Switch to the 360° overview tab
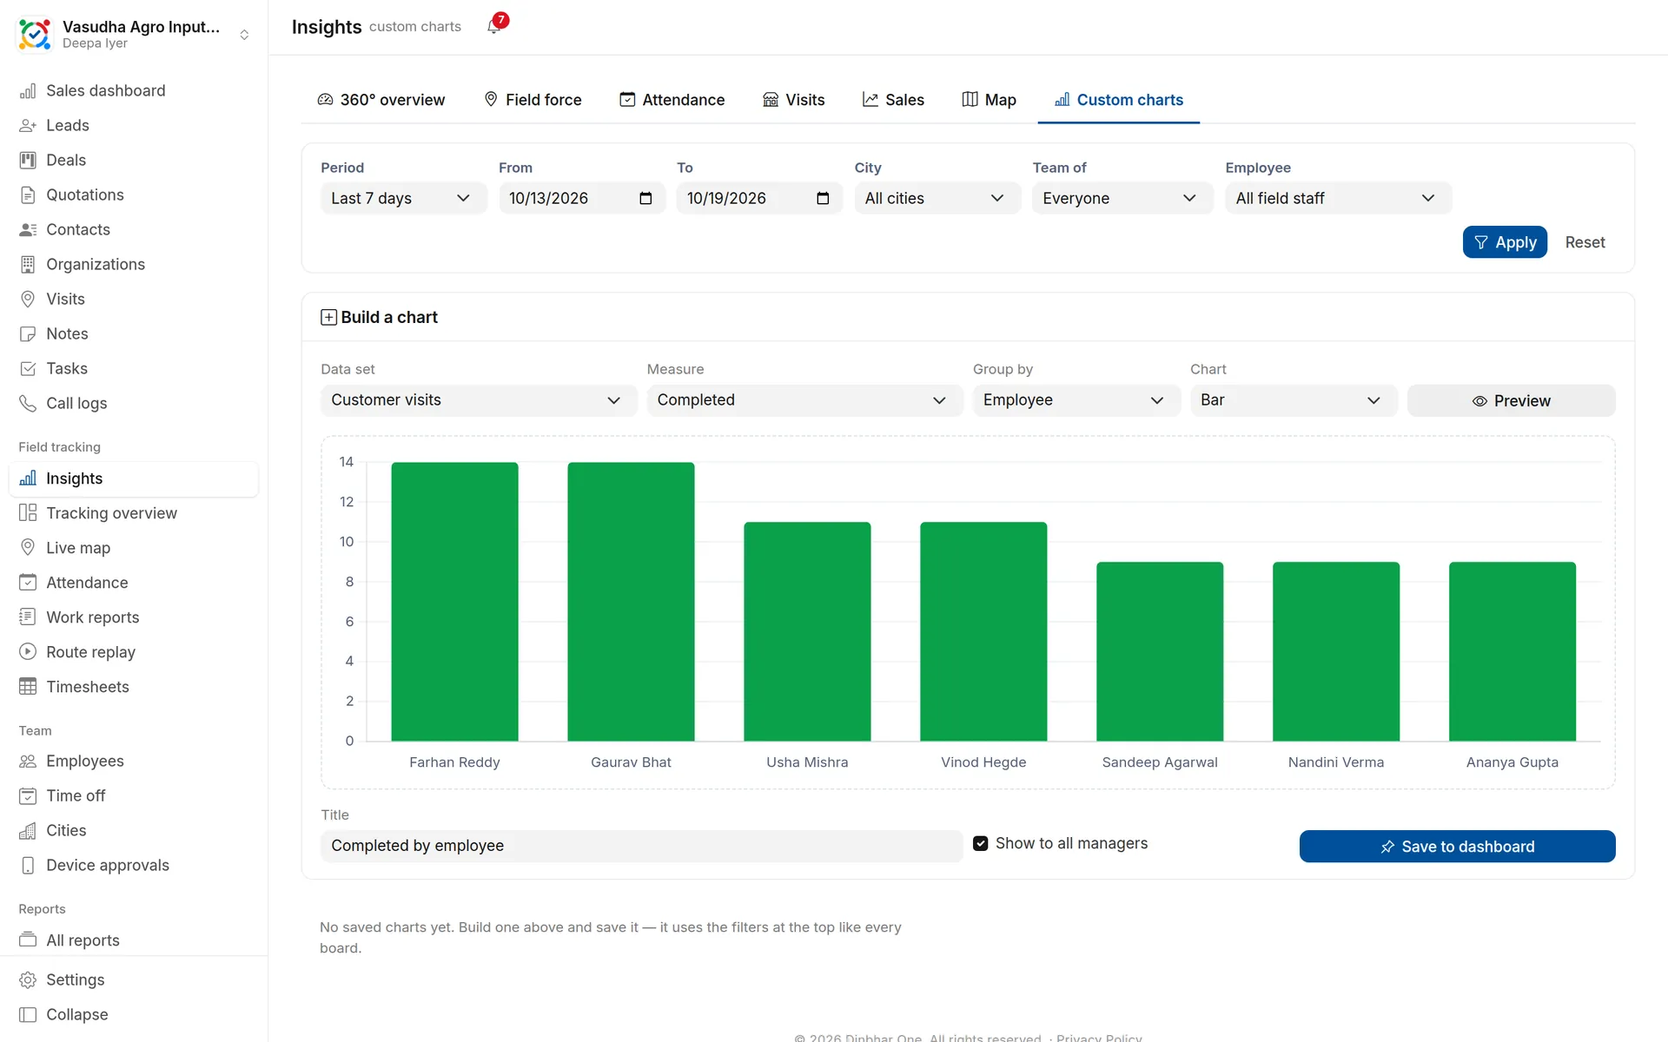The height and width of the screenshot is (1042, 1668). click(x=381, y=100)
